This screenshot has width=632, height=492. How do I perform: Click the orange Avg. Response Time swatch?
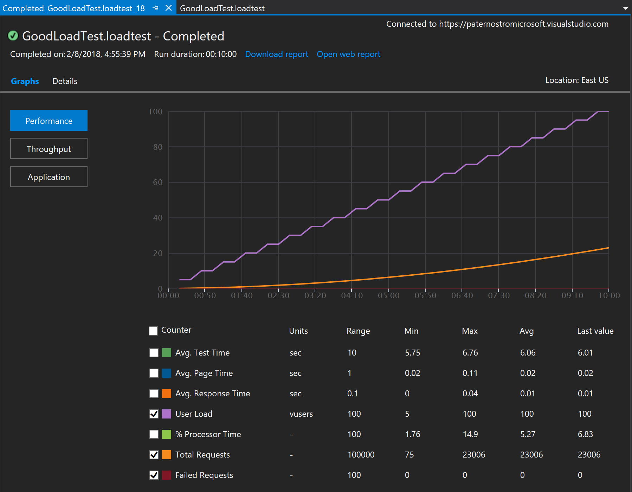(x=167, y=394)
